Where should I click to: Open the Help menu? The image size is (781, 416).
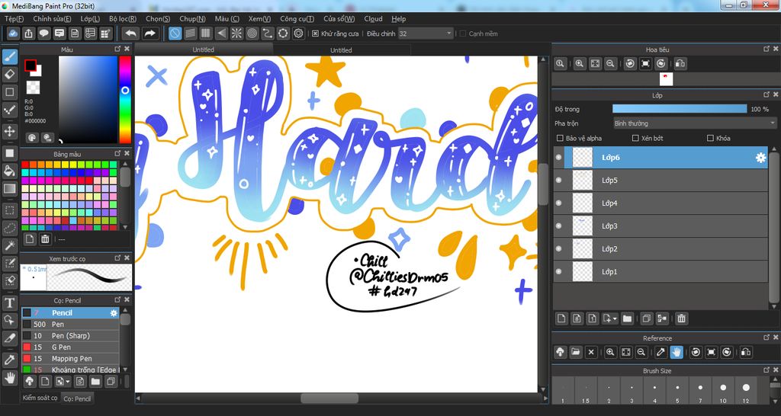tap(398, 19)
